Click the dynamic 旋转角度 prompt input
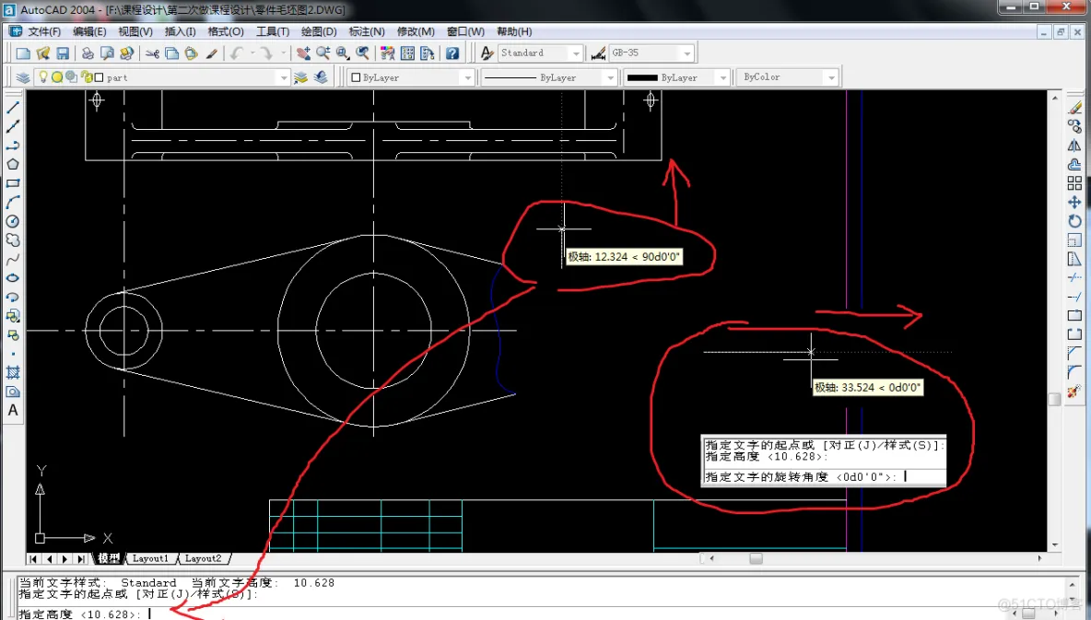Screen dimensions: 1091x620 pyautogui.click(x=823, y=476)
